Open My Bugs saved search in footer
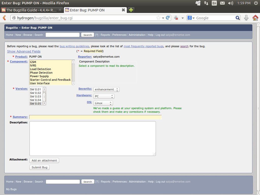 (11, 189)
